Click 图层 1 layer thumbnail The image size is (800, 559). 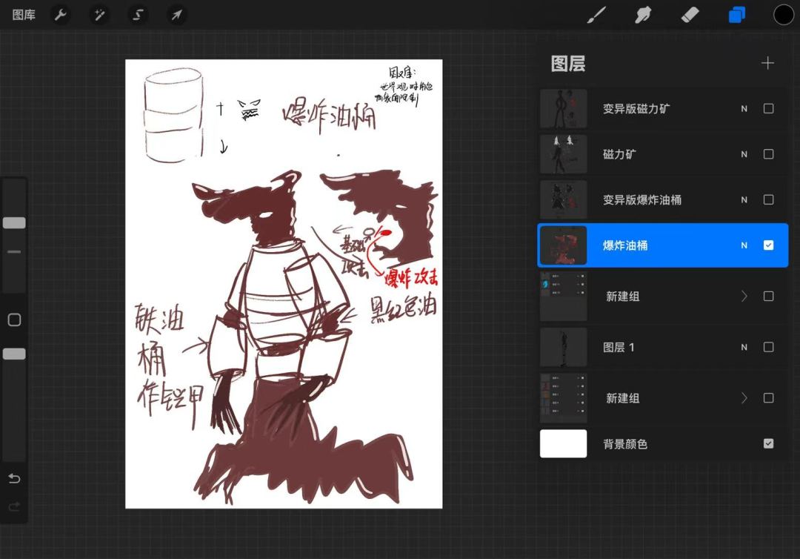tap(563, 347)
